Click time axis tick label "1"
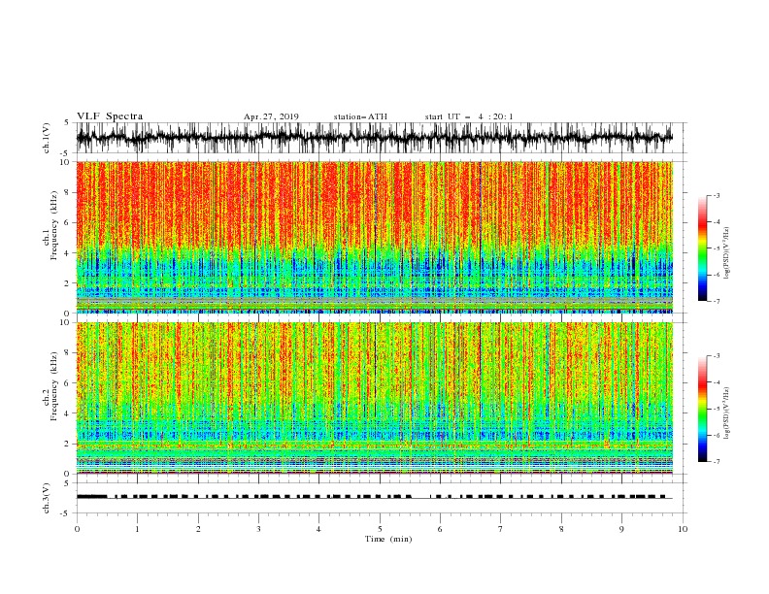 (137, 529)
